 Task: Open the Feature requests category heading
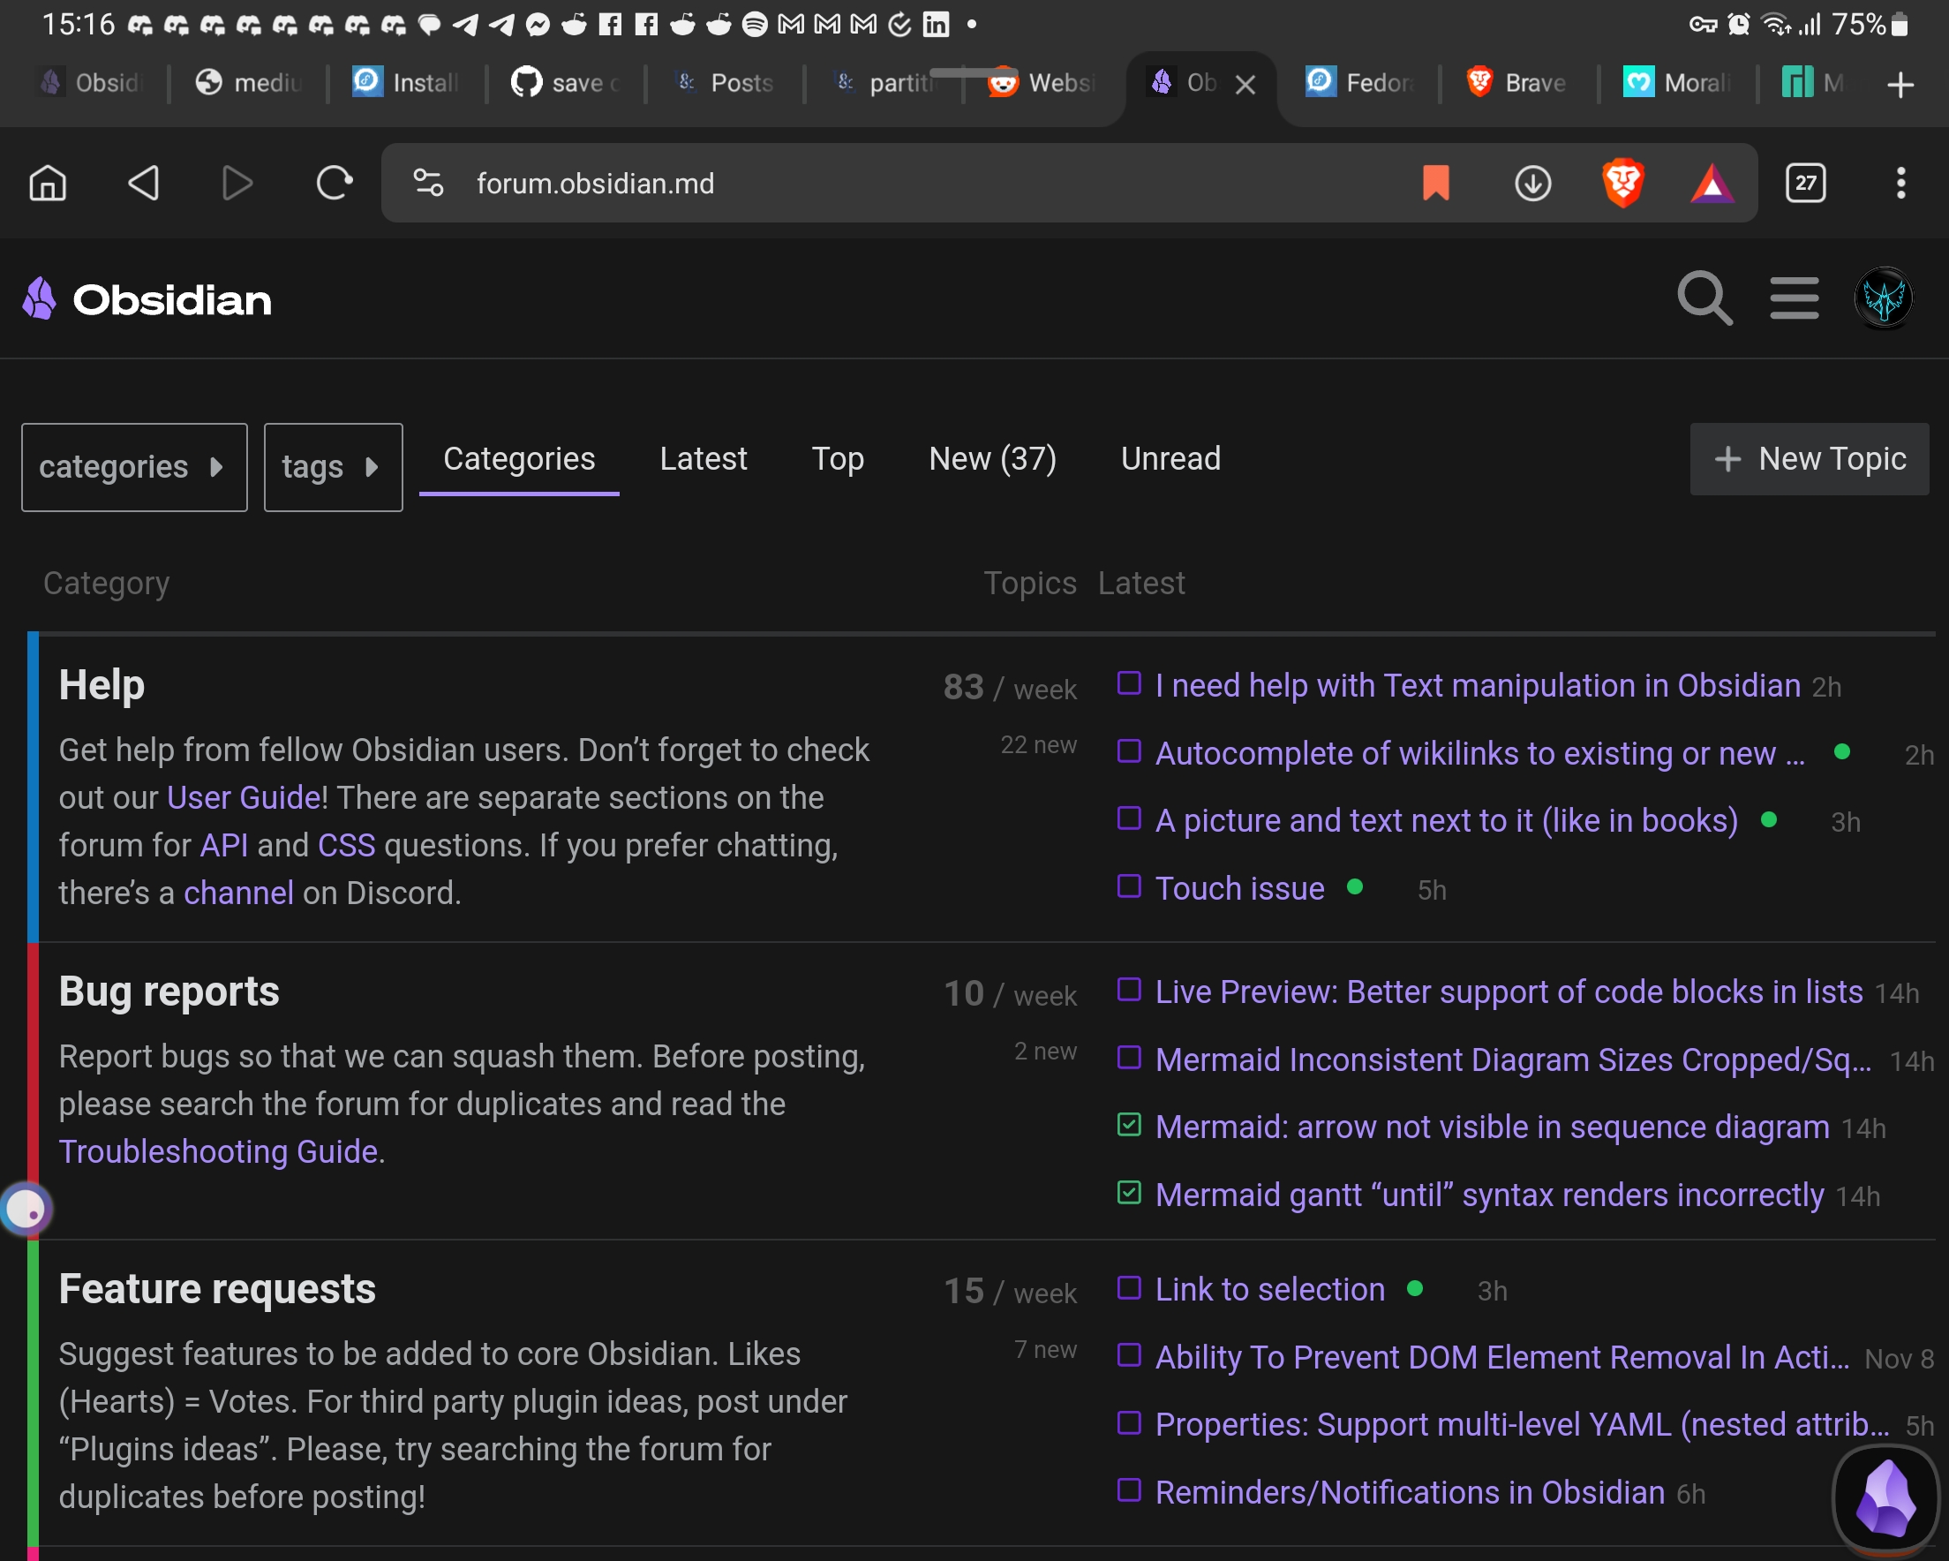point(217,1289)
